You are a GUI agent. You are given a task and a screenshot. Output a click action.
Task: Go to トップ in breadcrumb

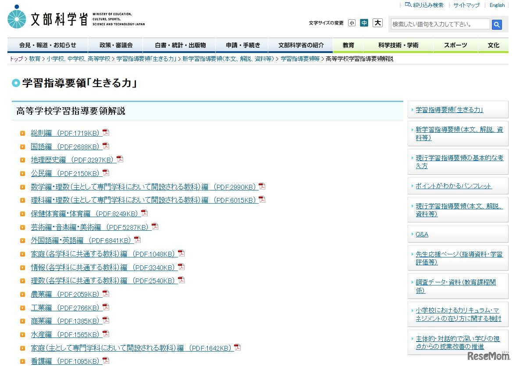tap(16, 59)
